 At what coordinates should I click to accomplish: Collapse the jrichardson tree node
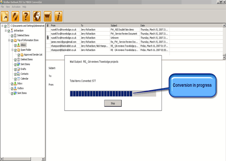(x=6, y=31)
